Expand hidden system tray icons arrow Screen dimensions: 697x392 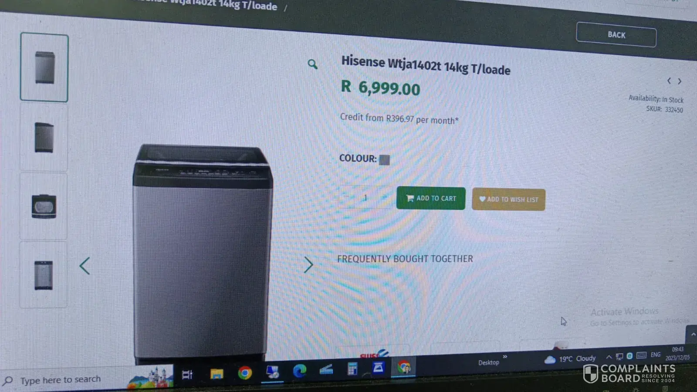pos(609,357)
